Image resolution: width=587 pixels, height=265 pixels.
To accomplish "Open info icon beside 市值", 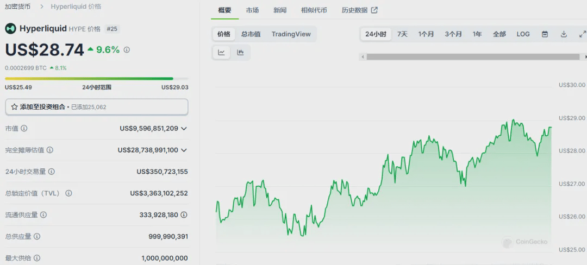I will click(24, 128).
